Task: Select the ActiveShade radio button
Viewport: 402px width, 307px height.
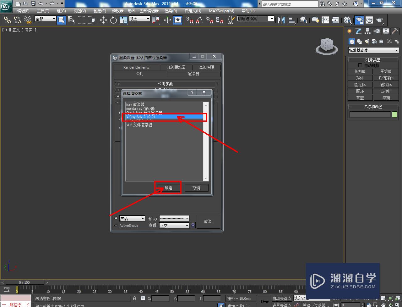Action: (116, 225)
